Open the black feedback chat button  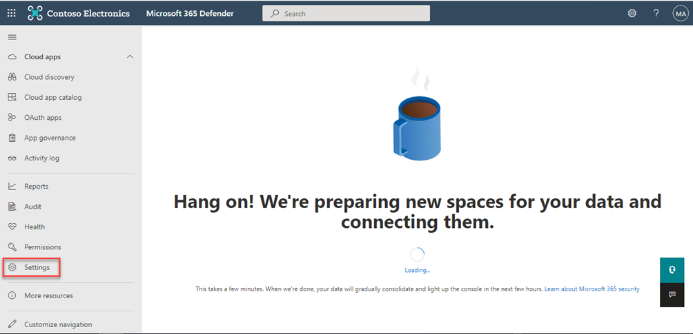click(x=672, y=295)
